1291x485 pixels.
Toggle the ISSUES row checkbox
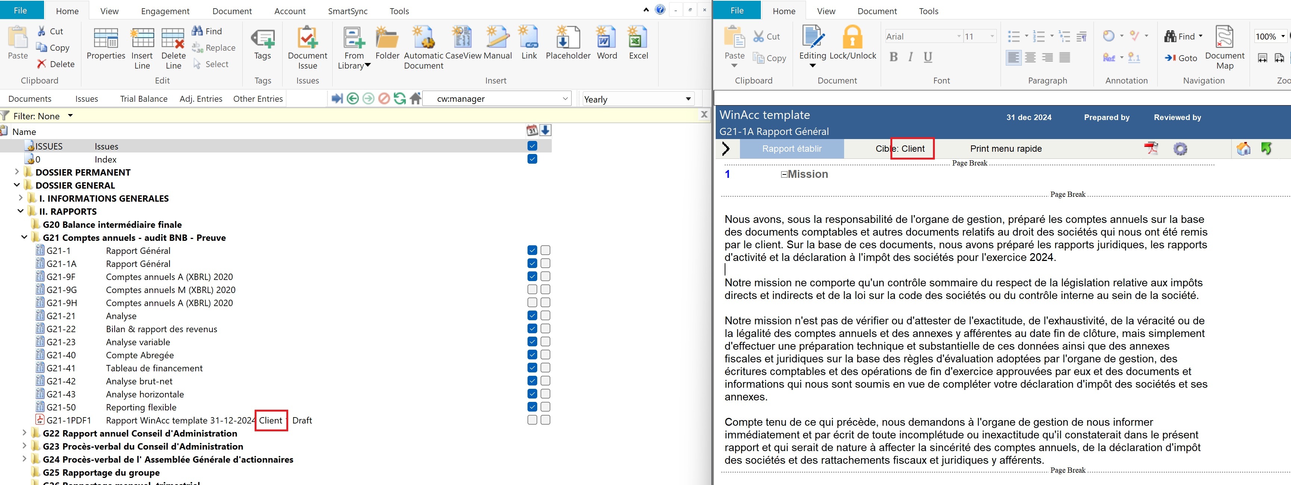pos(532,146)
